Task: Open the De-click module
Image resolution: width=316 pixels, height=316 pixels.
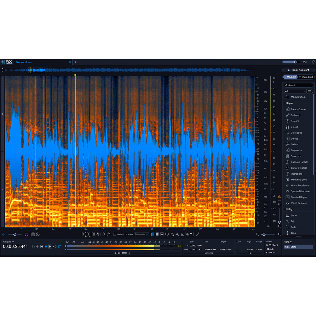Action: coord(293,121)
